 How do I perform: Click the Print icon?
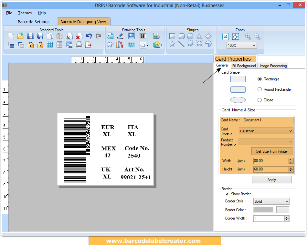point(79,45)
